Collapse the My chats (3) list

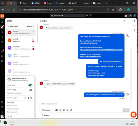(8, 26)
